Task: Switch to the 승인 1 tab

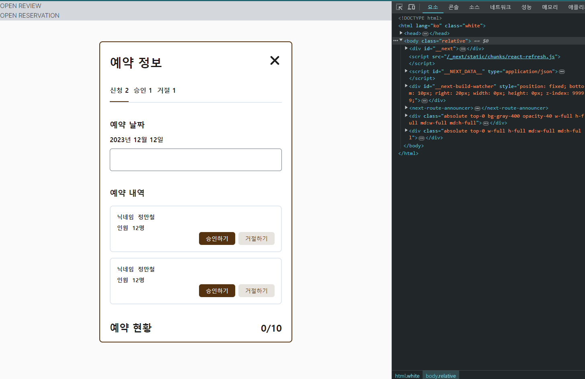Action: pyautogui.click(x=143, y=90)
